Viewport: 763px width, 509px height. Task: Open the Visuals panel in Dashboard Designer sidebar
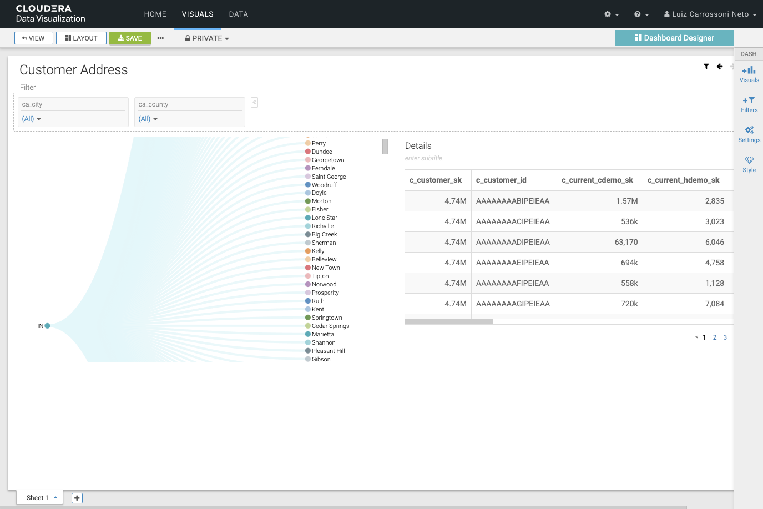tap(749, 73)
